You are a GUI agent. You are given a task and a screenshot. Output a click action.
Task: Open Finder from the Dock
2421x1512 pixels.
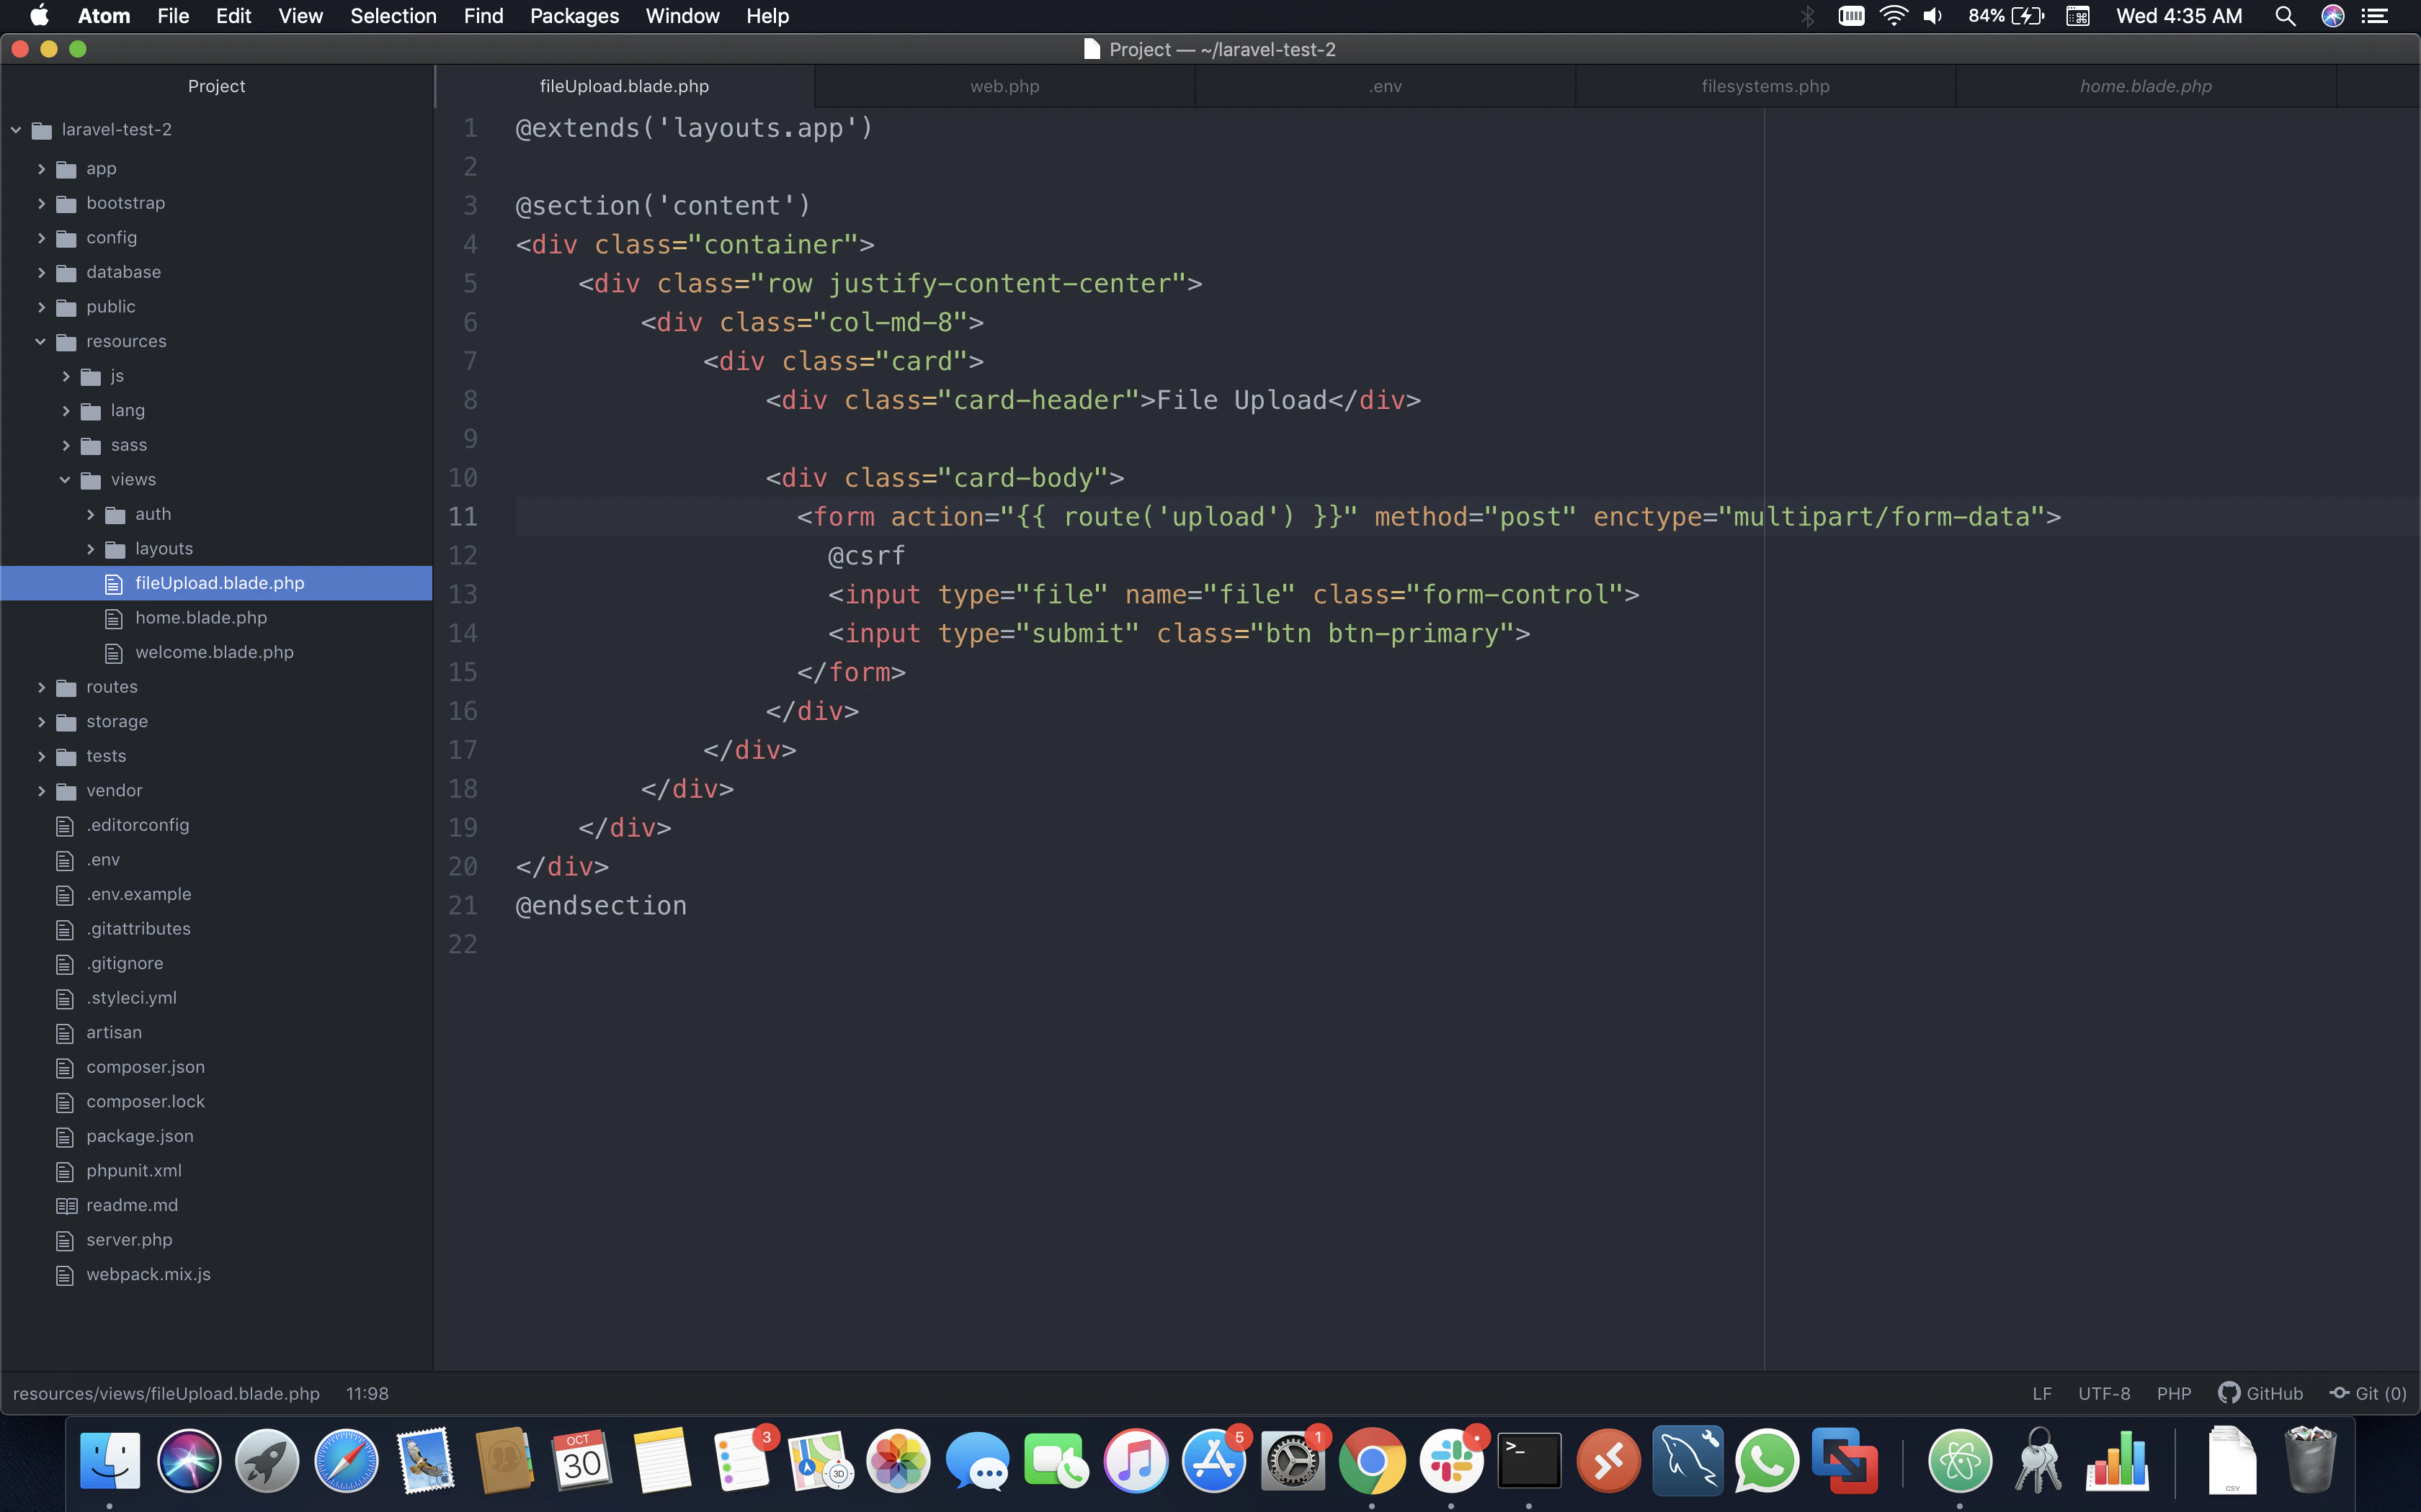pyautogui.click(x=110, y=1461)
